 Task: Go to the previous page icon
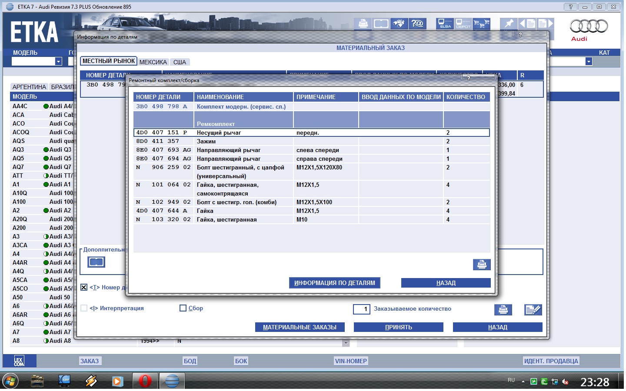point(527,23)
